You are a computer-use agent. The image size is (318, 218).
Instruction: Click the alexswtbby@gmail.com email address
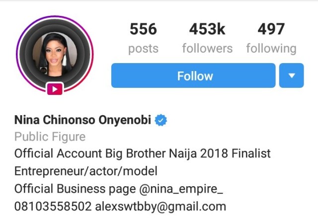click(x=160, y=207)
